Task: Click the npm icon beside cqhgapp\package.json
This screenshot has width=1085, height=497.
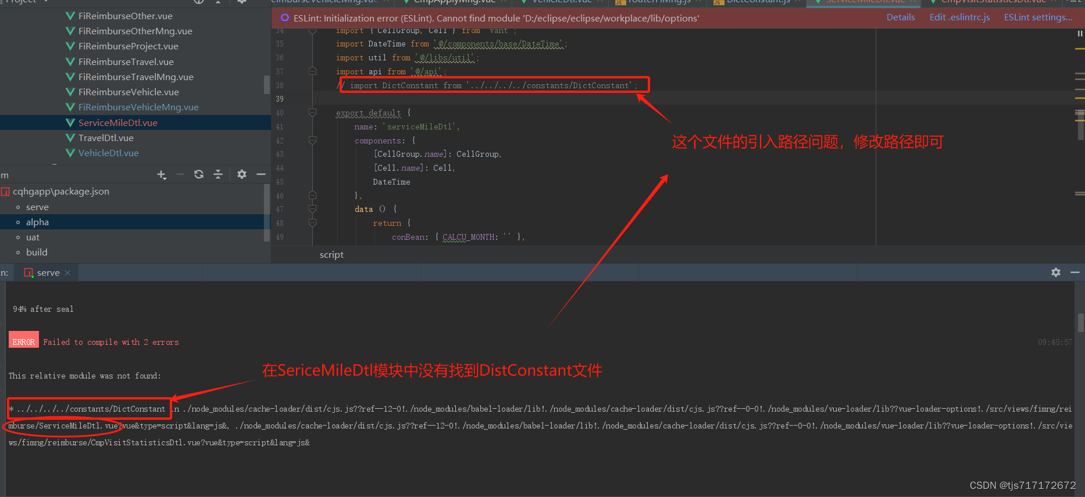Action: 6,192
